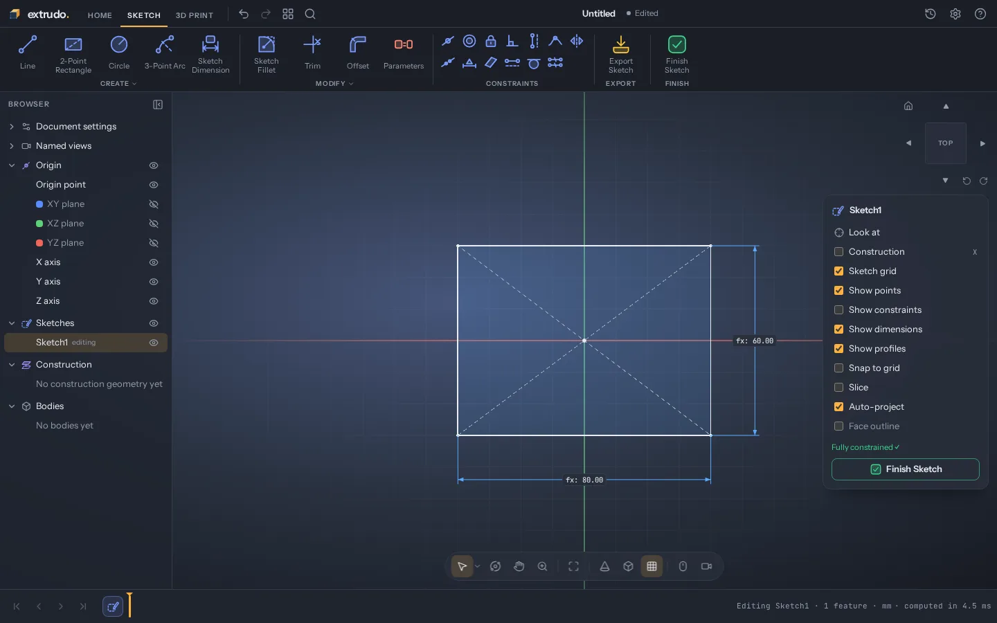Show the XY plane
Viewport: 997px width, 623px height.
154,204
